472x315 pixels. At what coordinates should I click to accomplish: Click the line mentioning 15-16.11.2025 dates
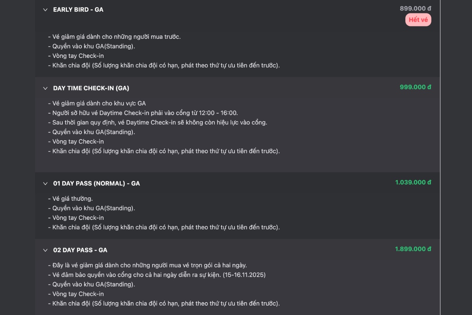(157, 275)
